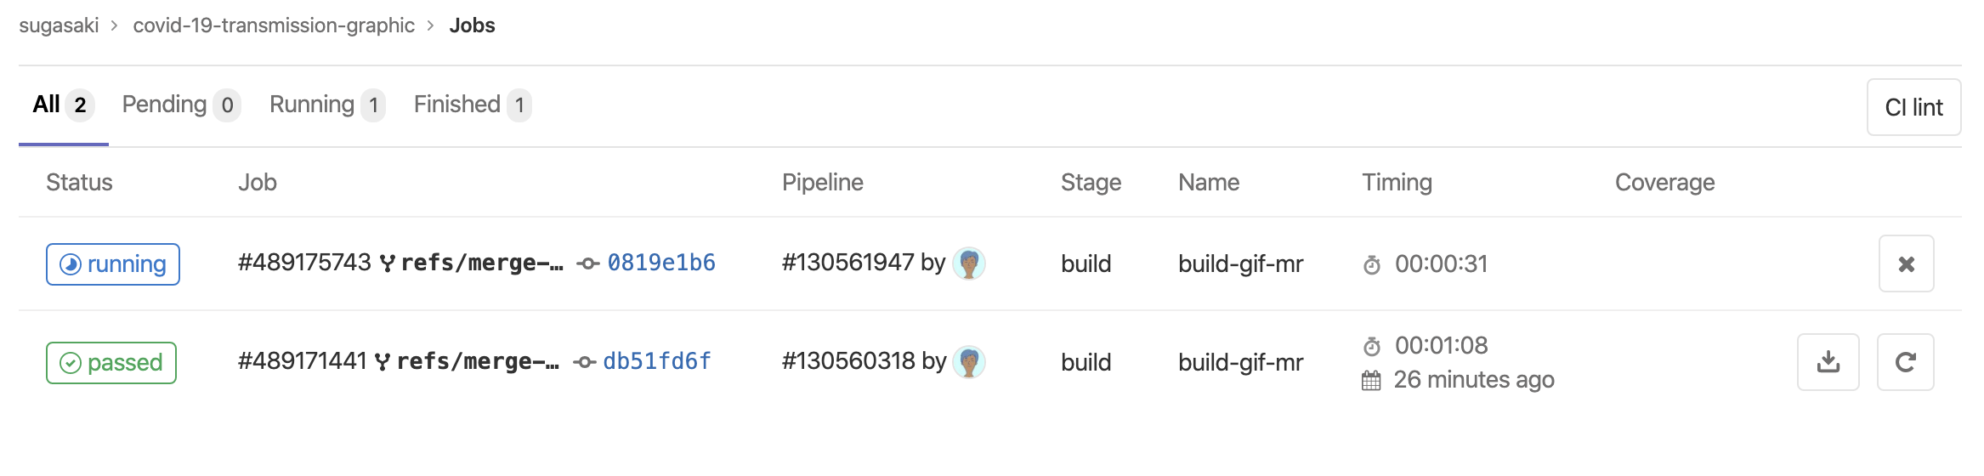Select the All jobs tab
The width and height of the screenshot is (1984, 476).
coord(63,105)
